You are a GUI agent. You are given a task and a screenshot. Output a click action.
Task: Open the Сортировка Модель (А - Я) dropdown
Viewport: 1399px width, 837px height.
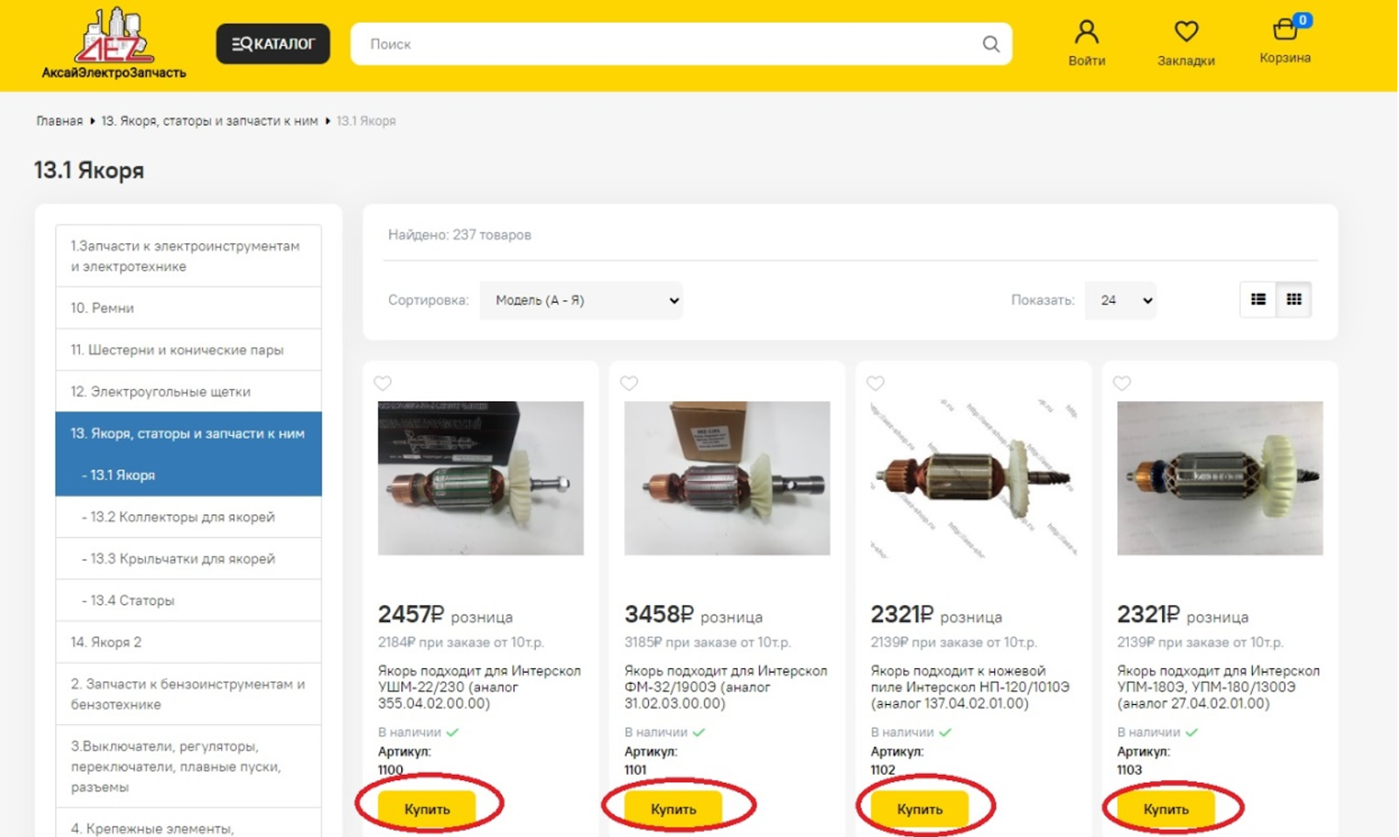pyautogui.click(x=581, y=300)
